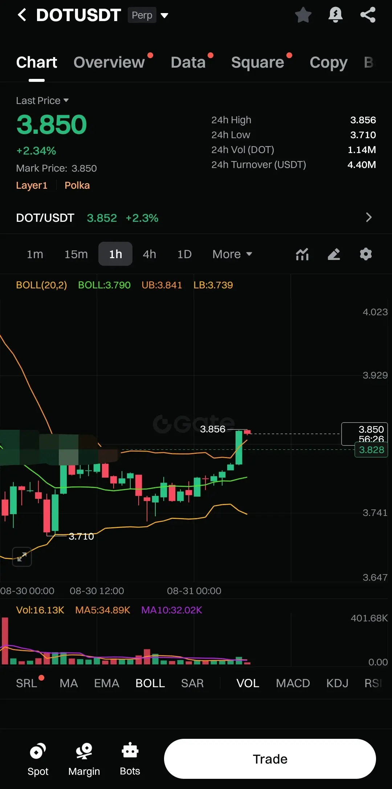
Task: Tap the Mark Price value
Action: 84,168
